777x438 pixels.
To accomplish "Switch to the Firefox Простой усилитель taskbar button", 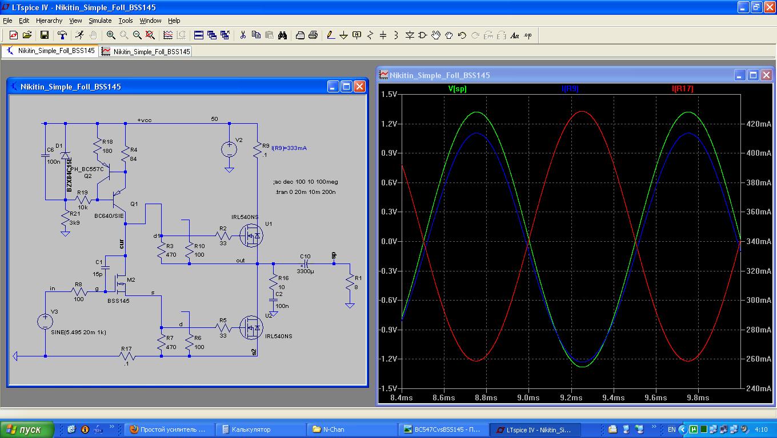I will coord(170,429).
